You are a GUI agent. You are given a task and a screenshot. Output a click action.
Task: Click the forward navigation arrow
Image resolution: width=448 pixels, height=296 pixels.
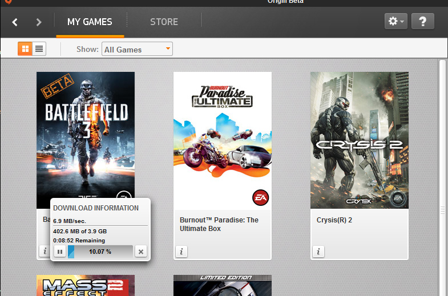coord(39,22)
